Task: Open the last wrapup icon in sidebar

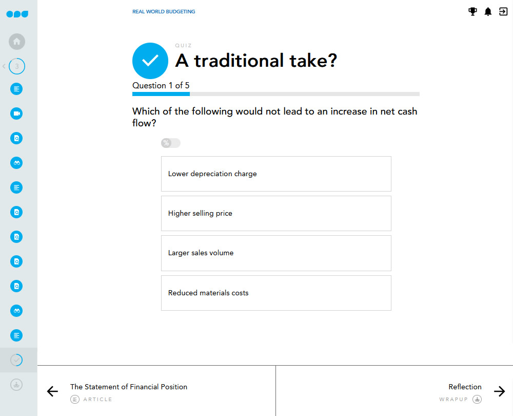Action: point(17,384)
